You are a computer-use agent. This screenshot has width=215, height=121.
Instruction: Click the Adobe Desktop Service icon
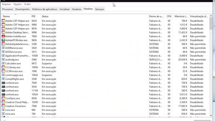click(3, 32)
